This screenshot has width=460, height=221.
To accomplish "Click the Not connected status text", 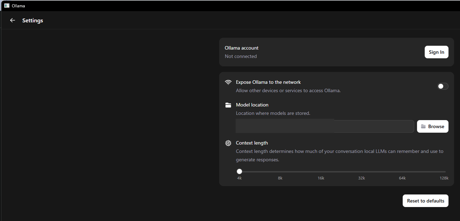I will [x=240, y=56].
